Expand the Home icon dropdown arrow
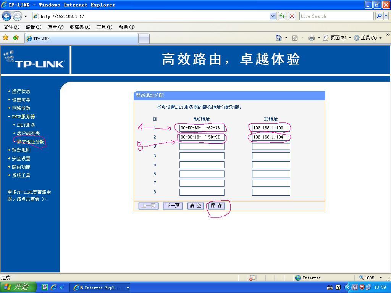The height and width of the screenshot is (293, 391). coord(286,38)
